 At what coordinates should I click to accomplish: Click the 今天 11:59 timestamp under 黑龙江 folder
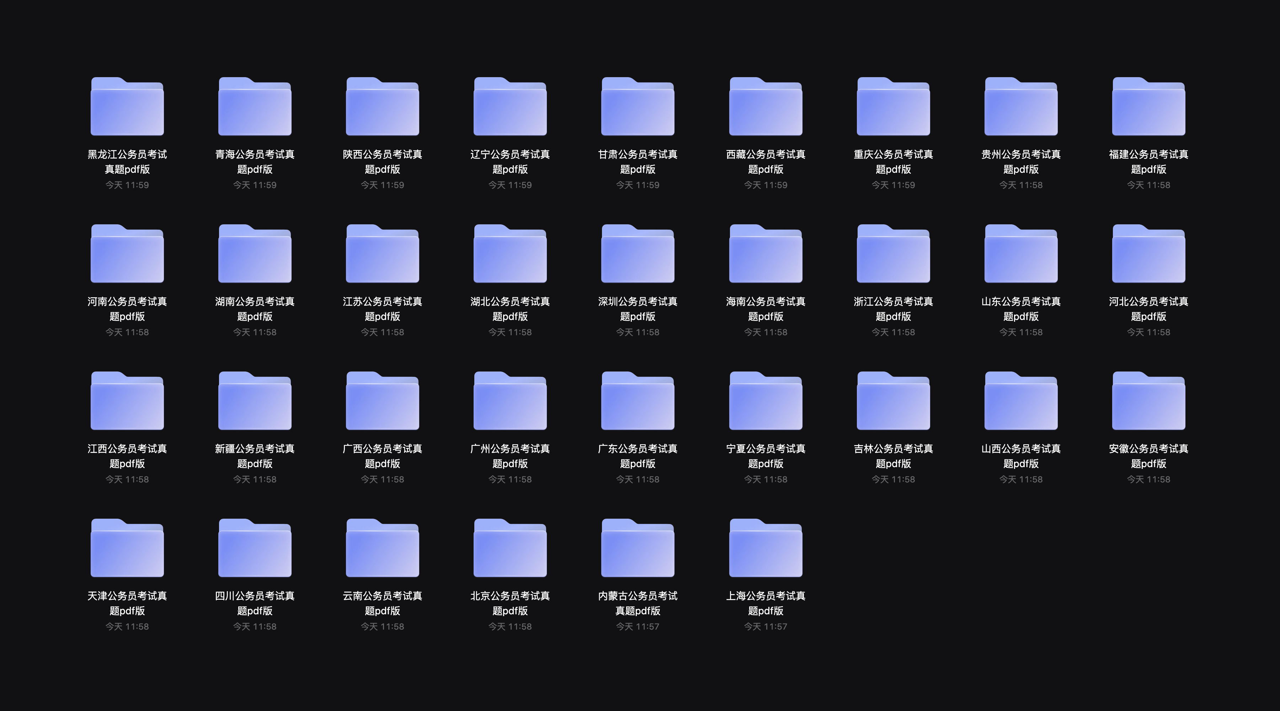127,185
